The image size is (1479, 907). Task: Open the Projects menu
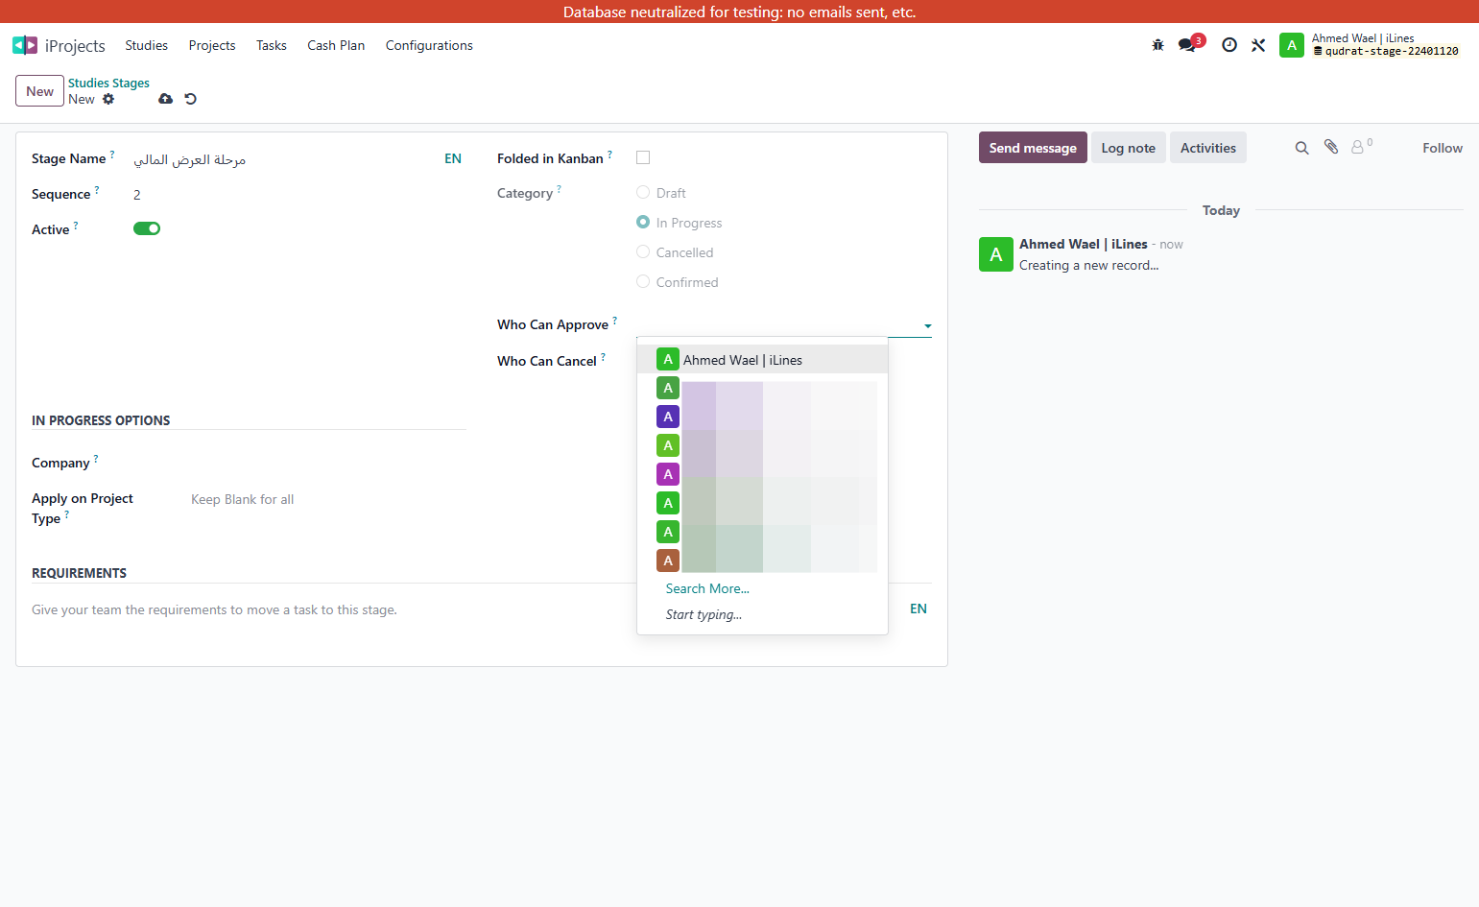tap(212, 45)
